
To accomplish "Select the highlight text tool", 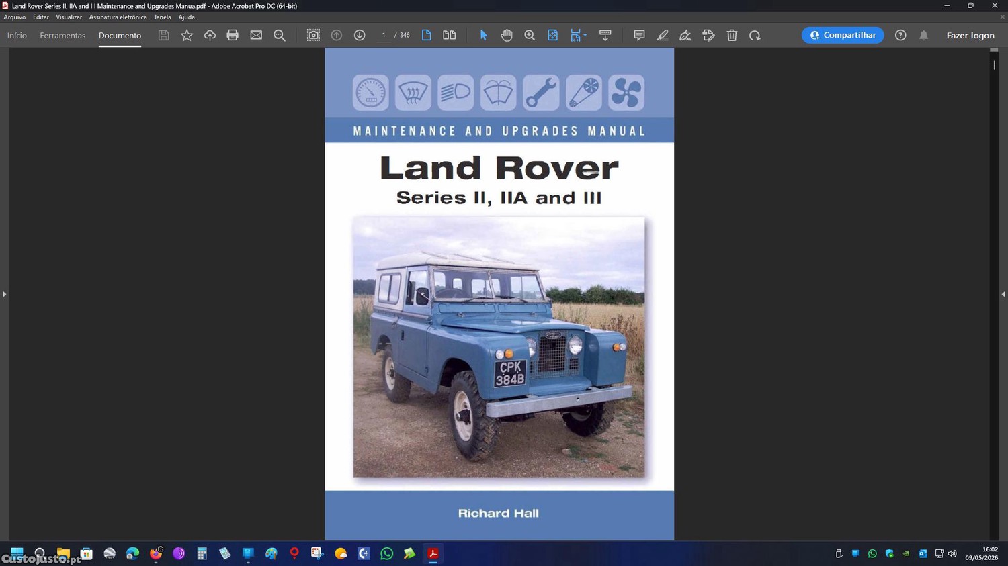I will tap(663, 35).
